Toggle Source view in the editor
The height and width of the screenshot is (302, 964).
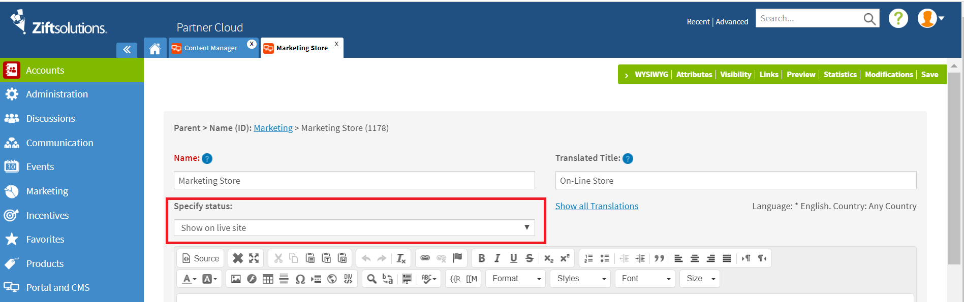[201, 258]
